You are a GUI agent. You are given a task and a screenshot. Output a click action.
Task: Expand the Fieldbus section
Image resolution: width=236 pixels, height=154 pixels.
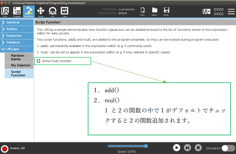point(17,43)
